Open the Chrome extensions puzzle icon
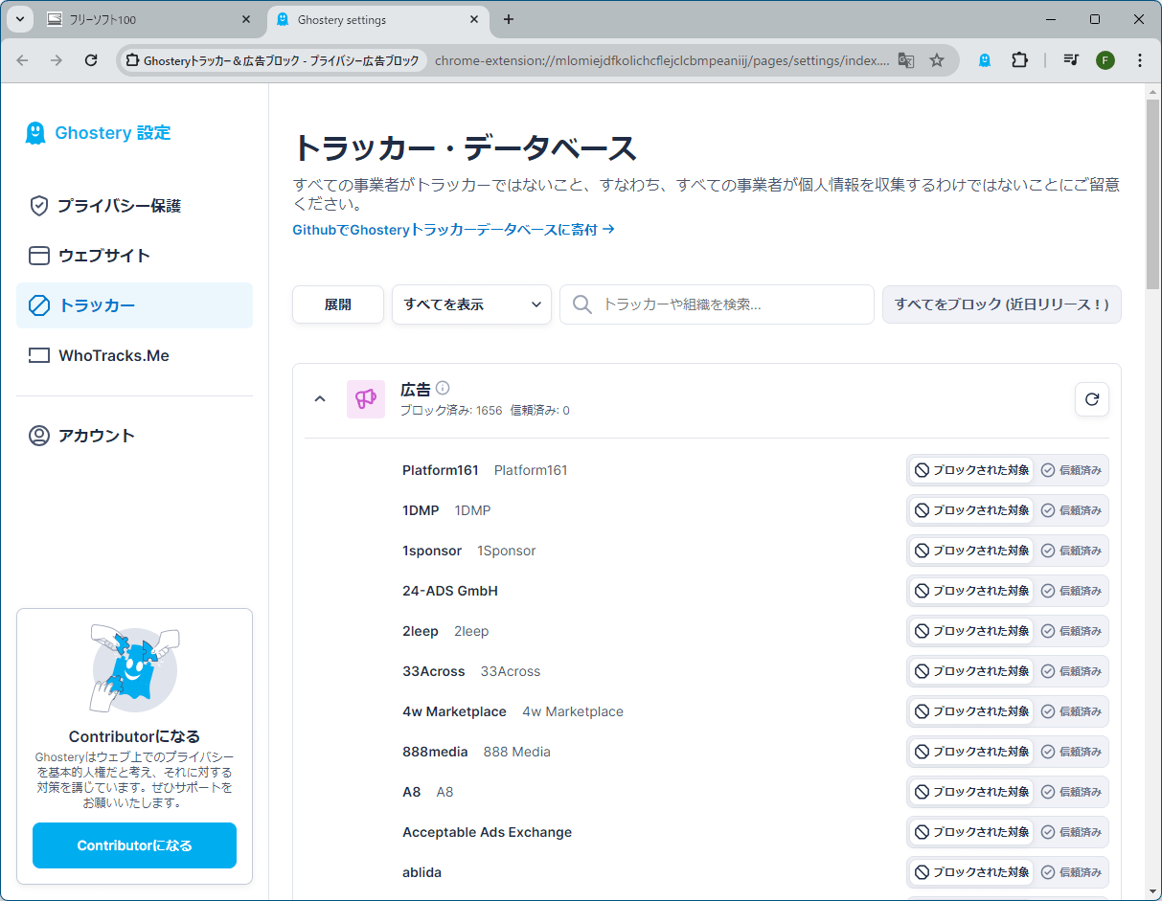The image size is (1162, 901). pyautogui.click(x=1019, y=60)
